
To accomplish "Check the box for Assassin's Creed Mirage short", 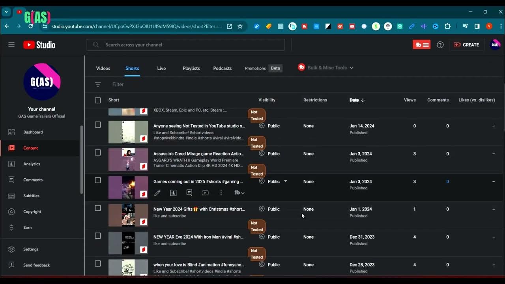I will (98, 153).
